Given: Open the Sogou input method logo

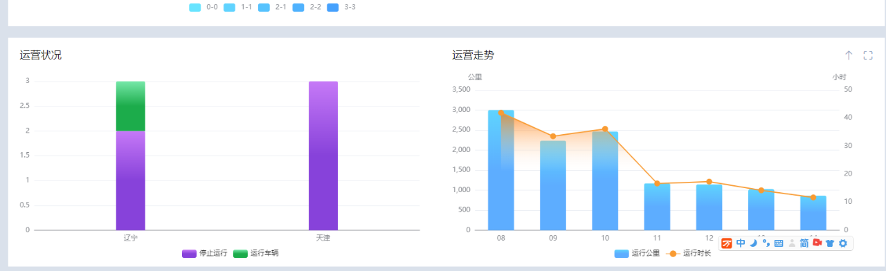Looking at the screenshot, I should (727, 243).
